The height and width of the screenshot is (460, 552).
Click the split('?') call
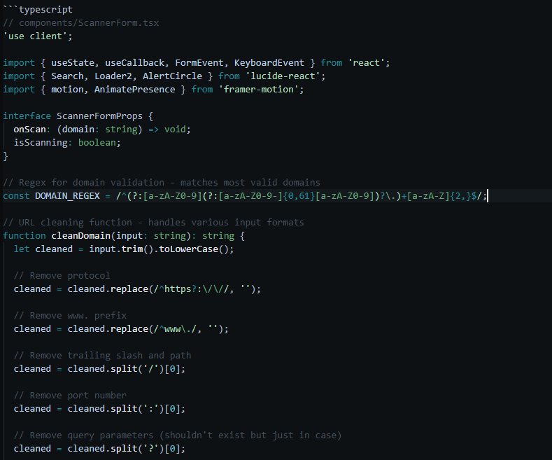(x=137, y=449)
